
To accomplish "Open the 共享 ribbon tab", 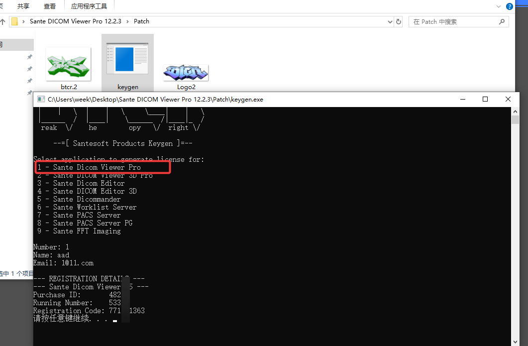I will [23, 6].
